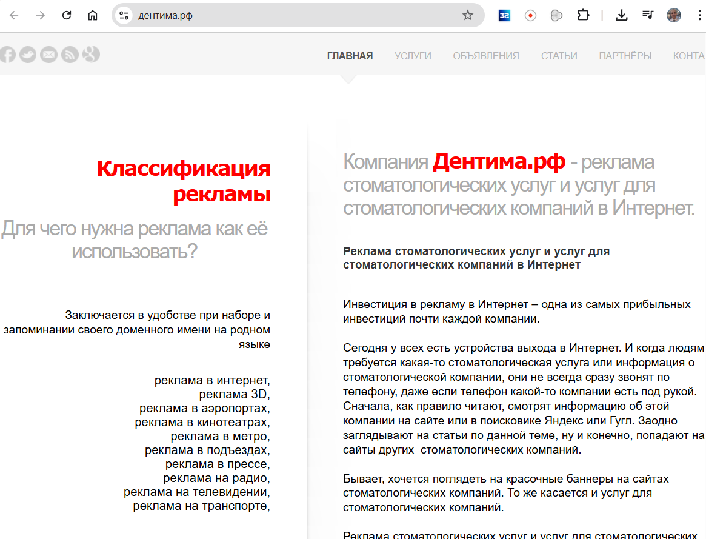Click the address bar showing дентима.рф
The image size is (706, 539).
click(x=297, y=15)
